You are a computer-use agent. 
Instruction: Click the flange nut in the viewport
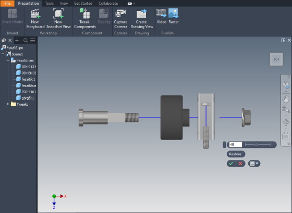pos(246,118)
